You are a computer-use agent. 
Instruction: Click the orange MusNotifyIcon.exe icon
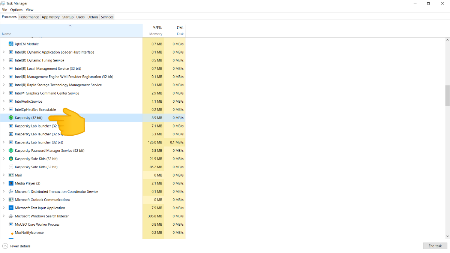click(x=12, y=233)
